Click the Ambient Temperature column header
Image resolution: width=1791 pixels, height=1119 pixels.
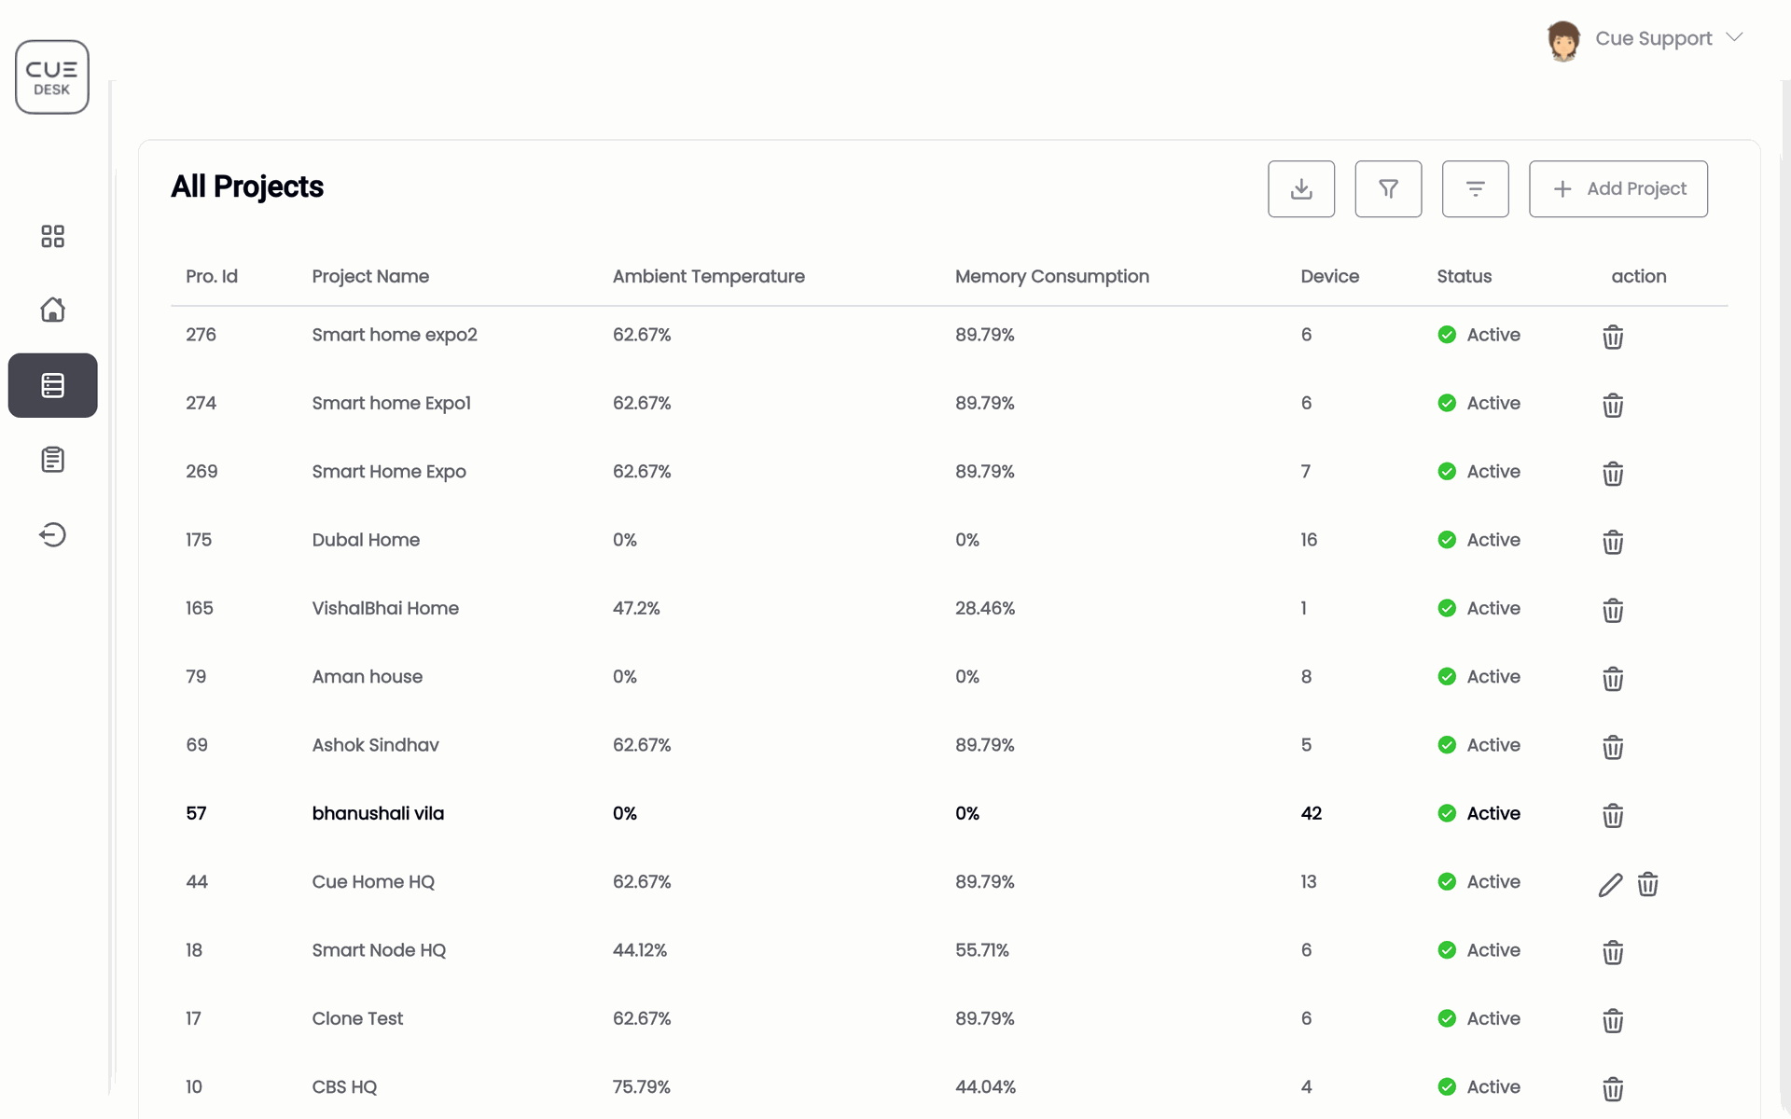pos(708,276)
